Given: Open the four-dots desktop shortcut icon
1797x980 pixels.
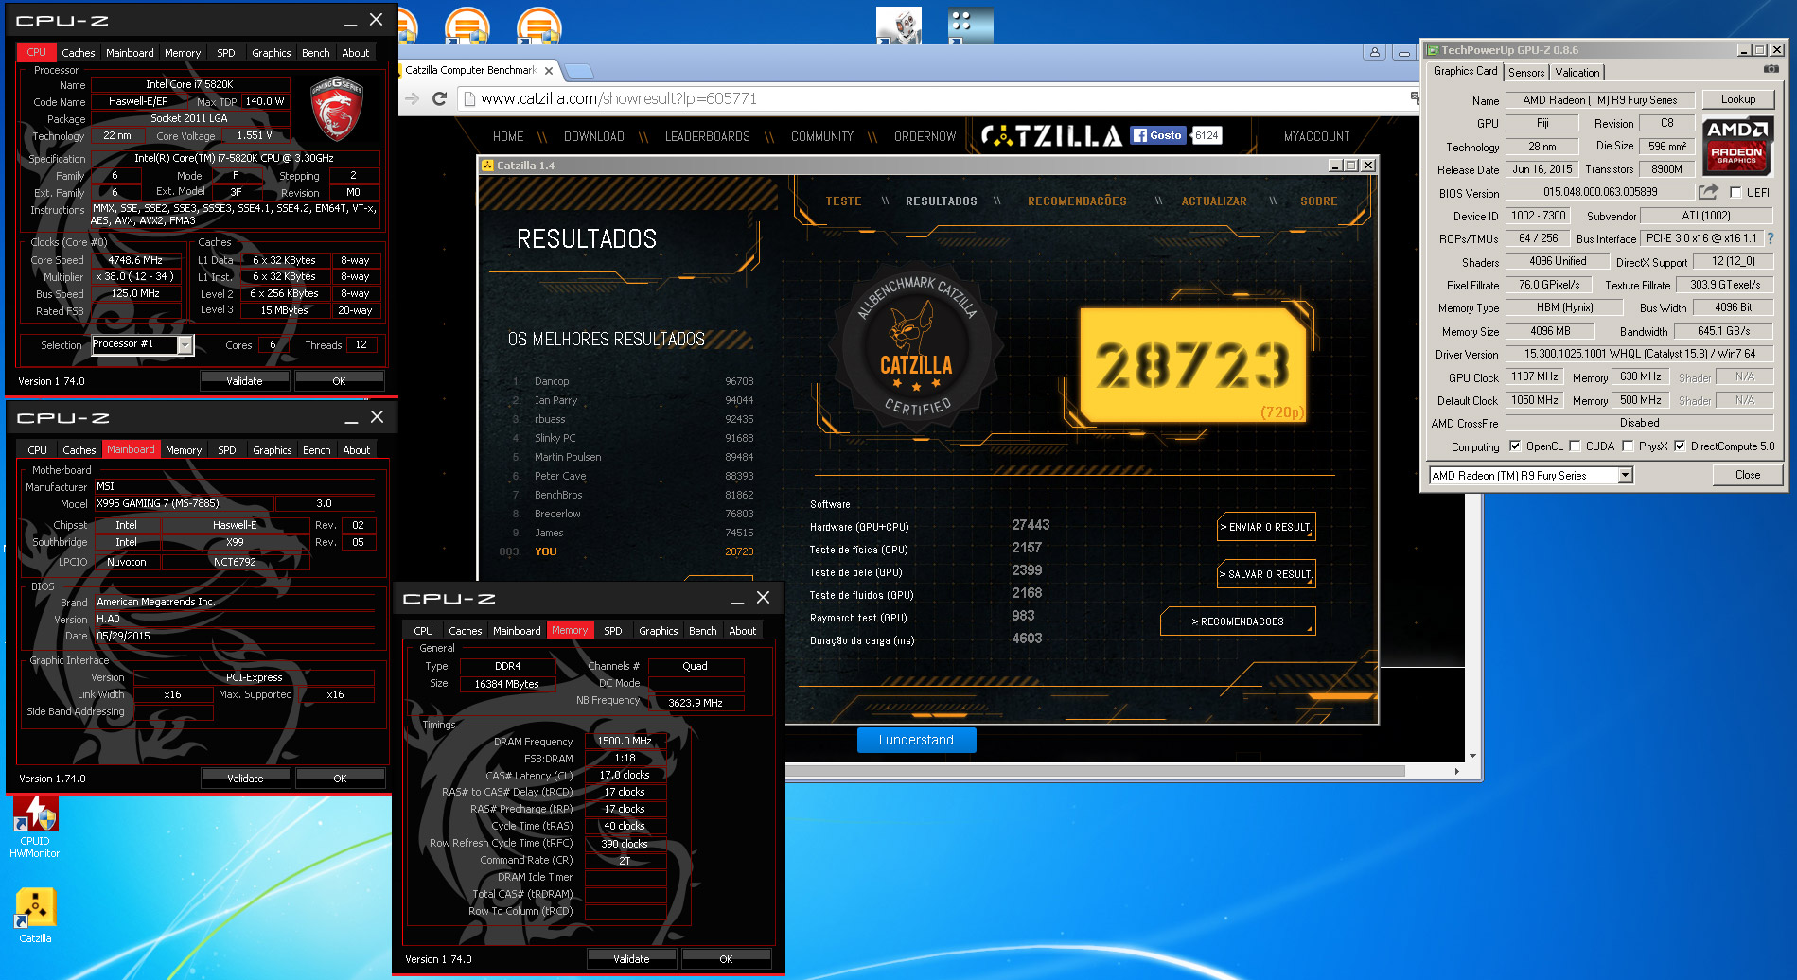Looking at the screenshot, I should click(x=970, y=26).
